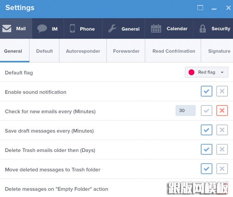Open the Signature sub-tab

[x=217, y=50]
